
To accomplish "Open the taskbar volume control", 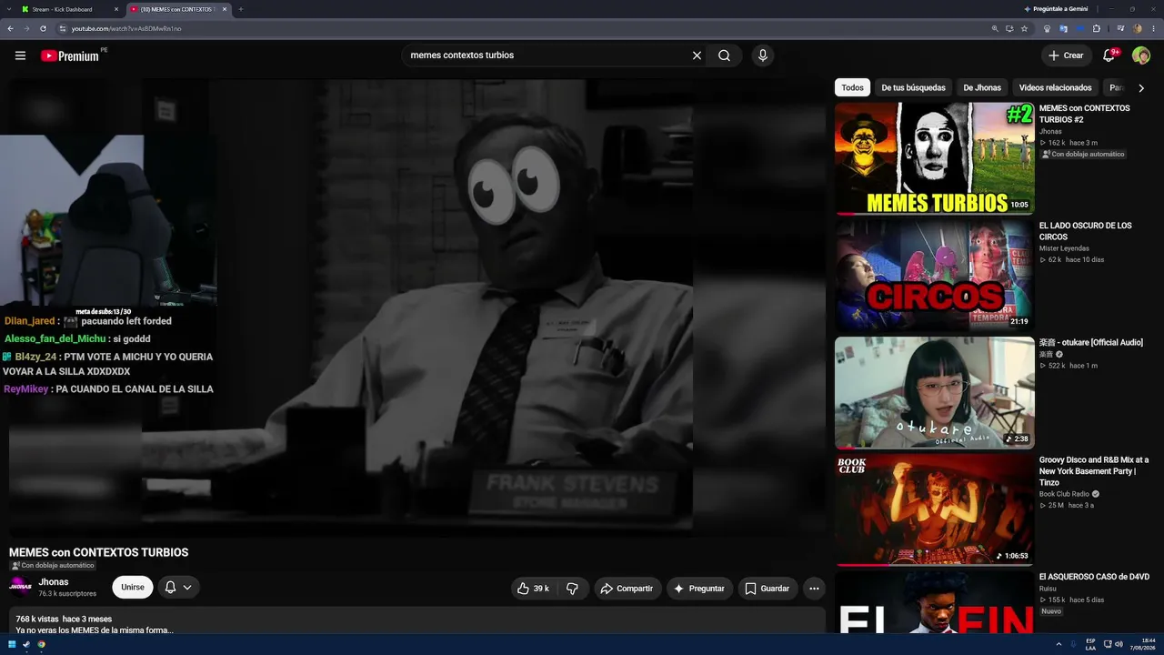I will (x=1119, y=644).
